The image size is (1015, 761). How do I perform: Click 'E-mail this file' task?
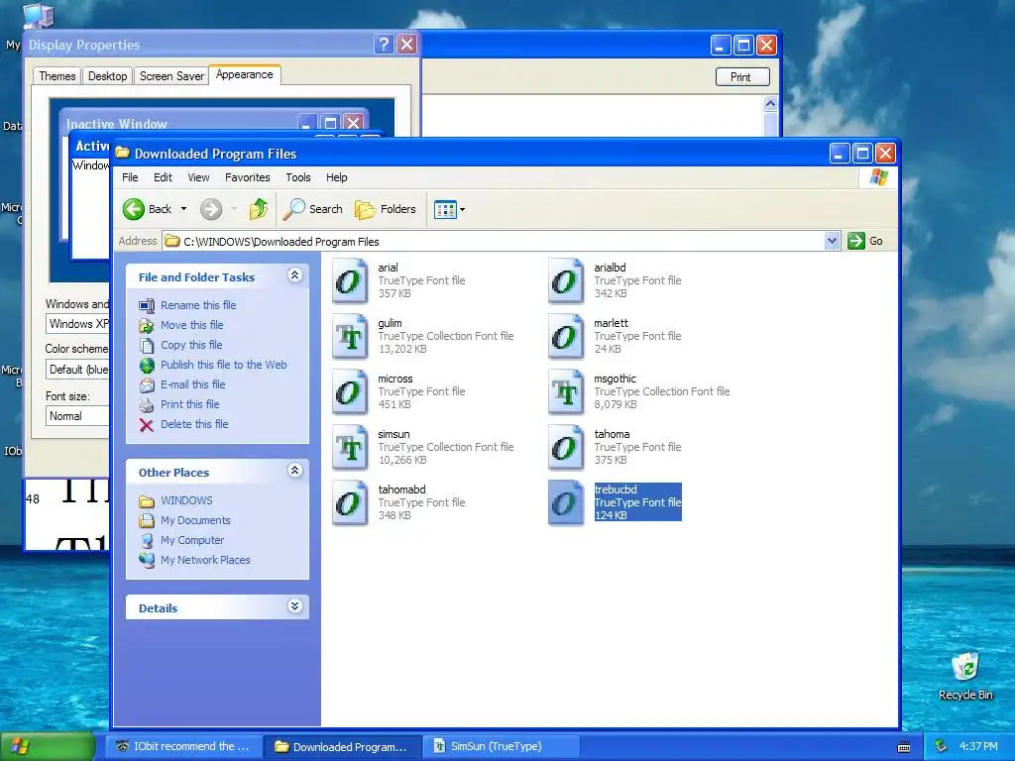[193, 384]
